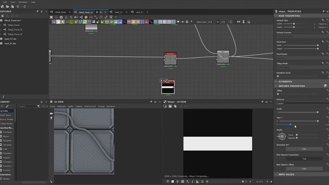
Task: Click the redo arrow in main toolbar
Action: 25,7
